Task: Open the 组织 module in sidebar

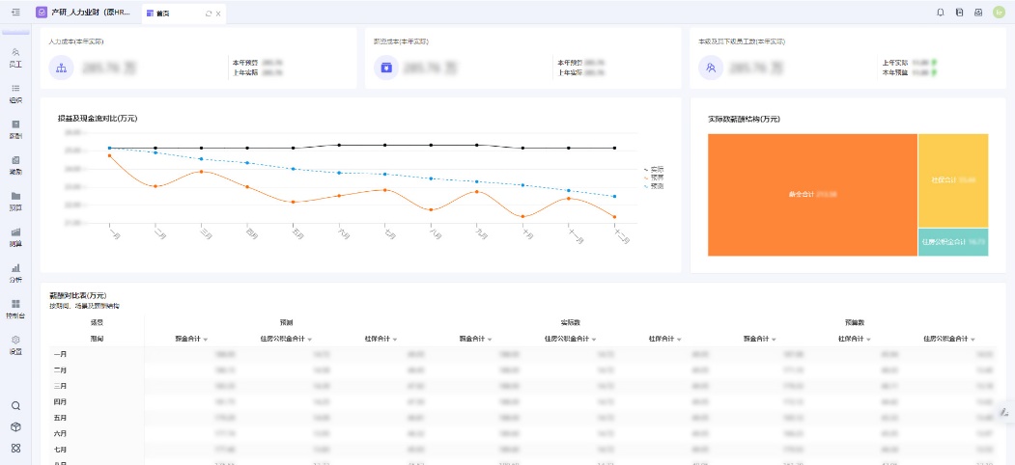Action: tap(15, 93)
